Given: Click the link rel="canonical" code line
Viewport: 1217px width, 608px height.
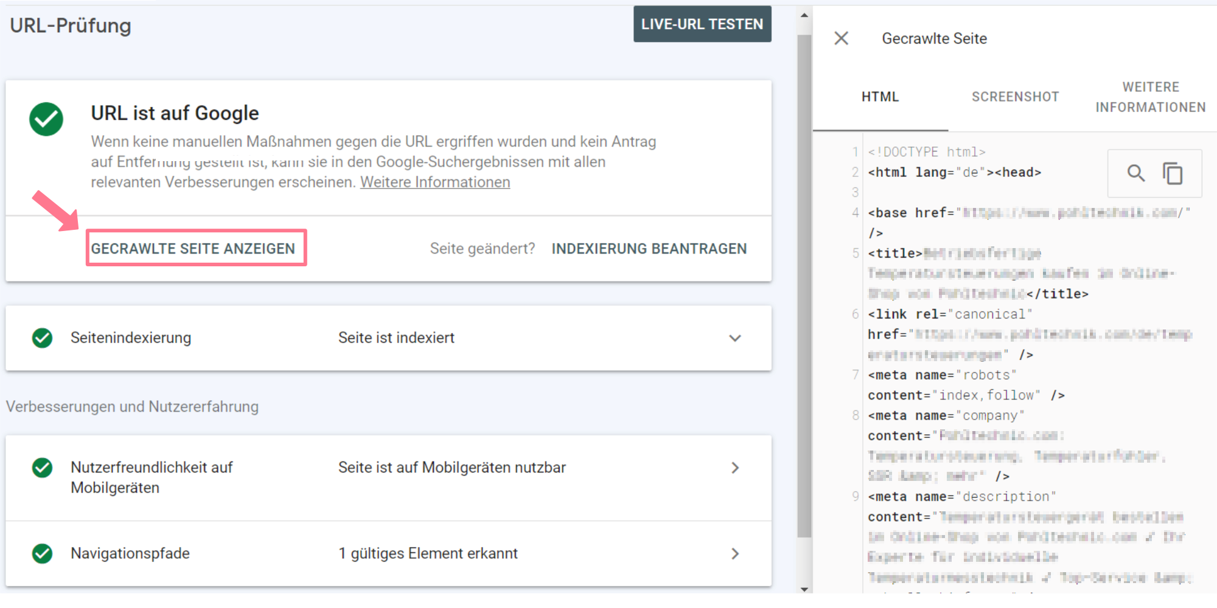Looking at the screenshot, I should (950, 314).
